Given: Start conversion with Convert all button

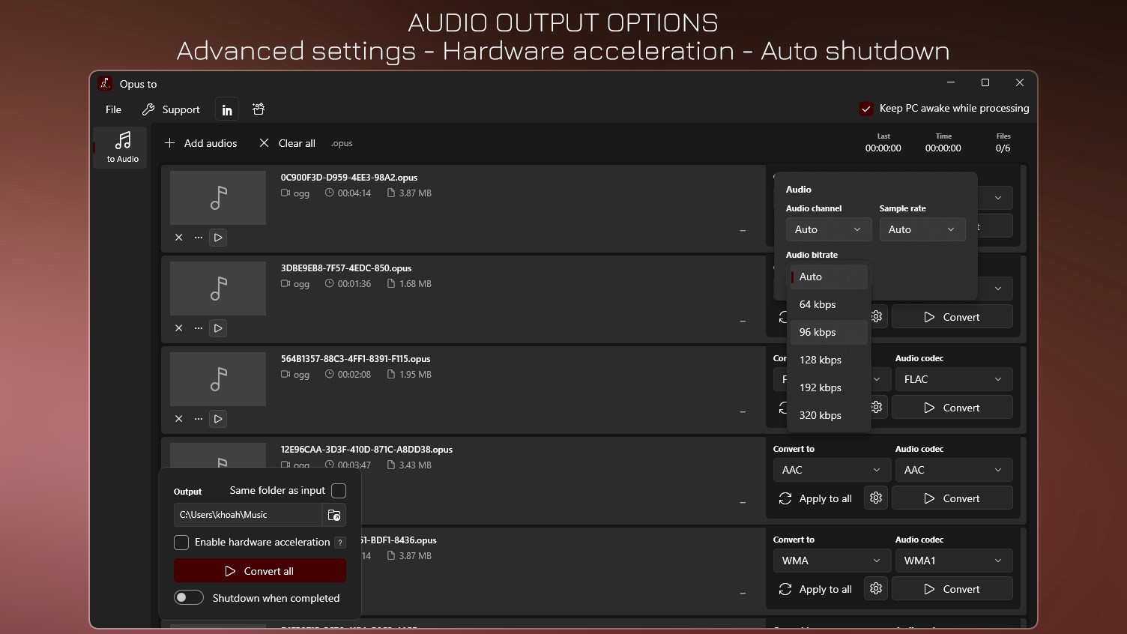Looking at the screenshot, I should click(x=260, y=570).
